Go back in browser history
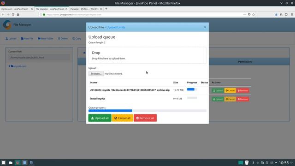The height and width of the screenshot is (166, 295). [3, 14]
